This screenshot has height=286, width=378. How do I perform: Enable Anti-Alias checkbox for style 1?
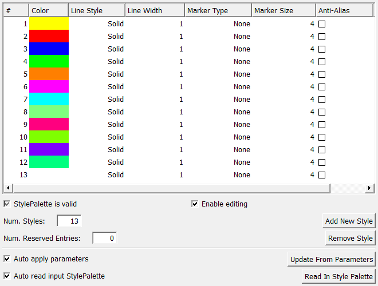coord(322,24)
